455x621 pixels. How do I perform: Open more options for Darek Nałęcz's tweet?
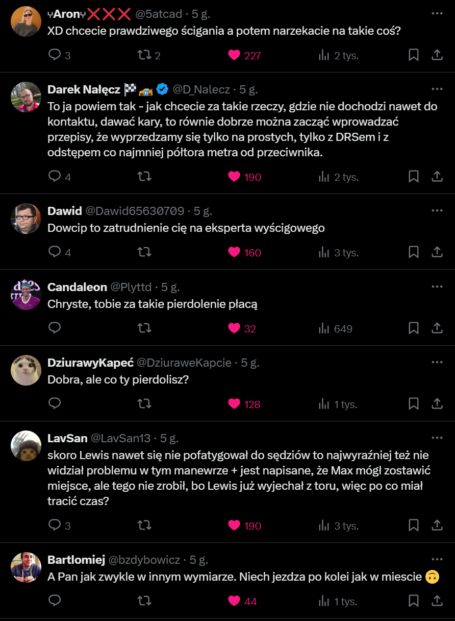tap(437, 89)
